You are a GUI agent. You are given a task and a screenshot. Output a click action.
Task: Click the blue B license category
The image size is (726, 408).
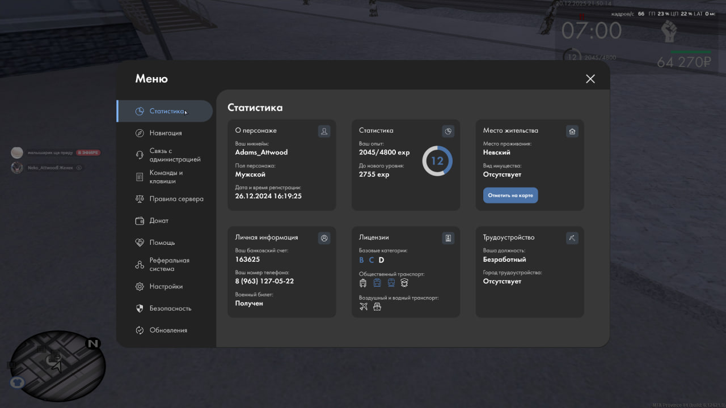click(x=361, y=260)
